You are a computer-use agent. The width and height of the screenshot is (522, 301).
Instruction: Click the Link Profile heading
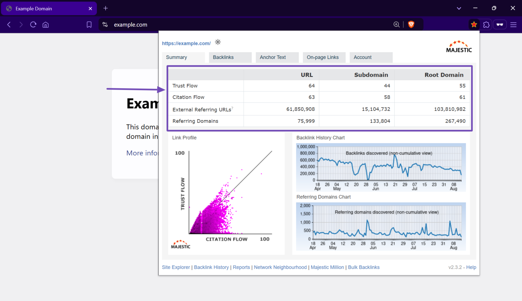[184, 138]
